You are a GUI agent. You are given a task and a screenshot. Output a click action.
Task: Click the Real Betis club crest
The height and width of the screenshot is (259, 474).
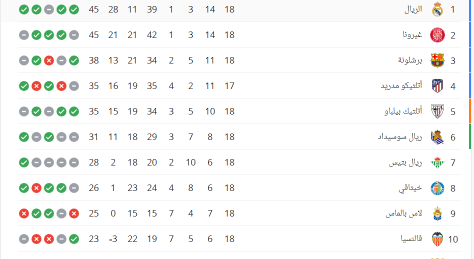tap(437, 162)
